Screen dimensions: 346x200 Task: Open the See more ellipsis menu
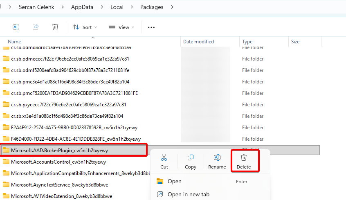151,27
